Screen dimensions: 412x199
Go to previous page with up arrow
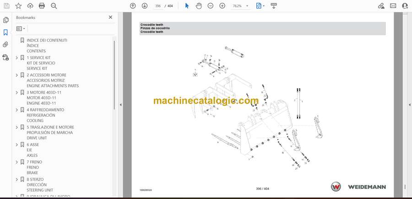(x=133, y=6)
